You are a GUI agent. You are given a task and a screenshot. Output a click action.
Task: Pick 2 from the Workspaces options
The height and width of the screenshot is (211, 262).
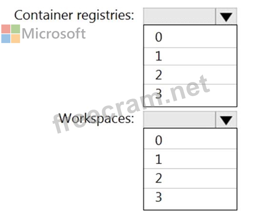click(x=190, y=178)
